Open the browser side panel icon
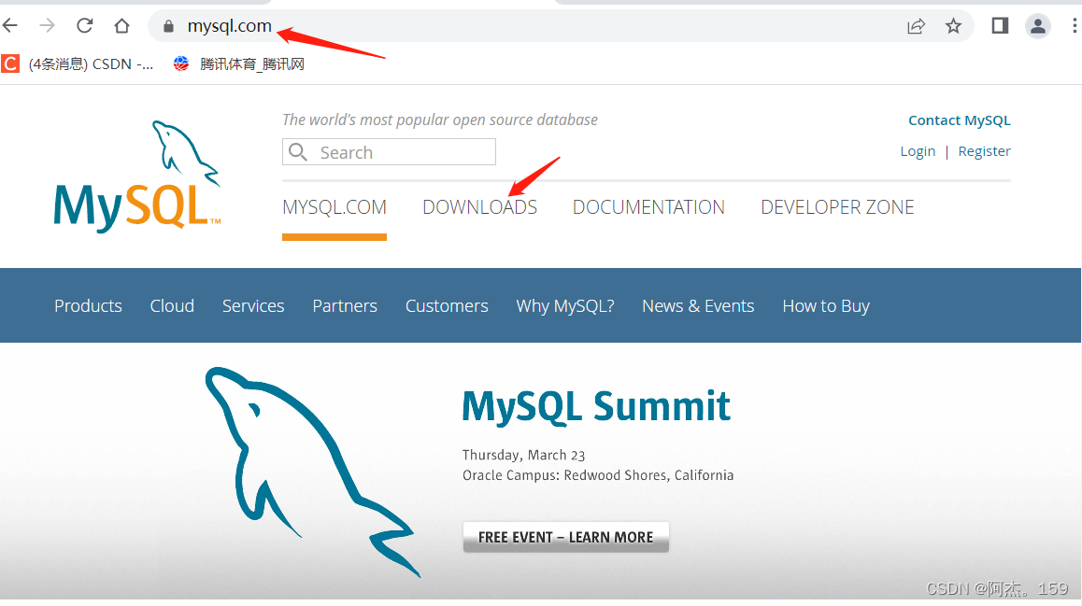The image size is (1082, 606). (1000, 26)
